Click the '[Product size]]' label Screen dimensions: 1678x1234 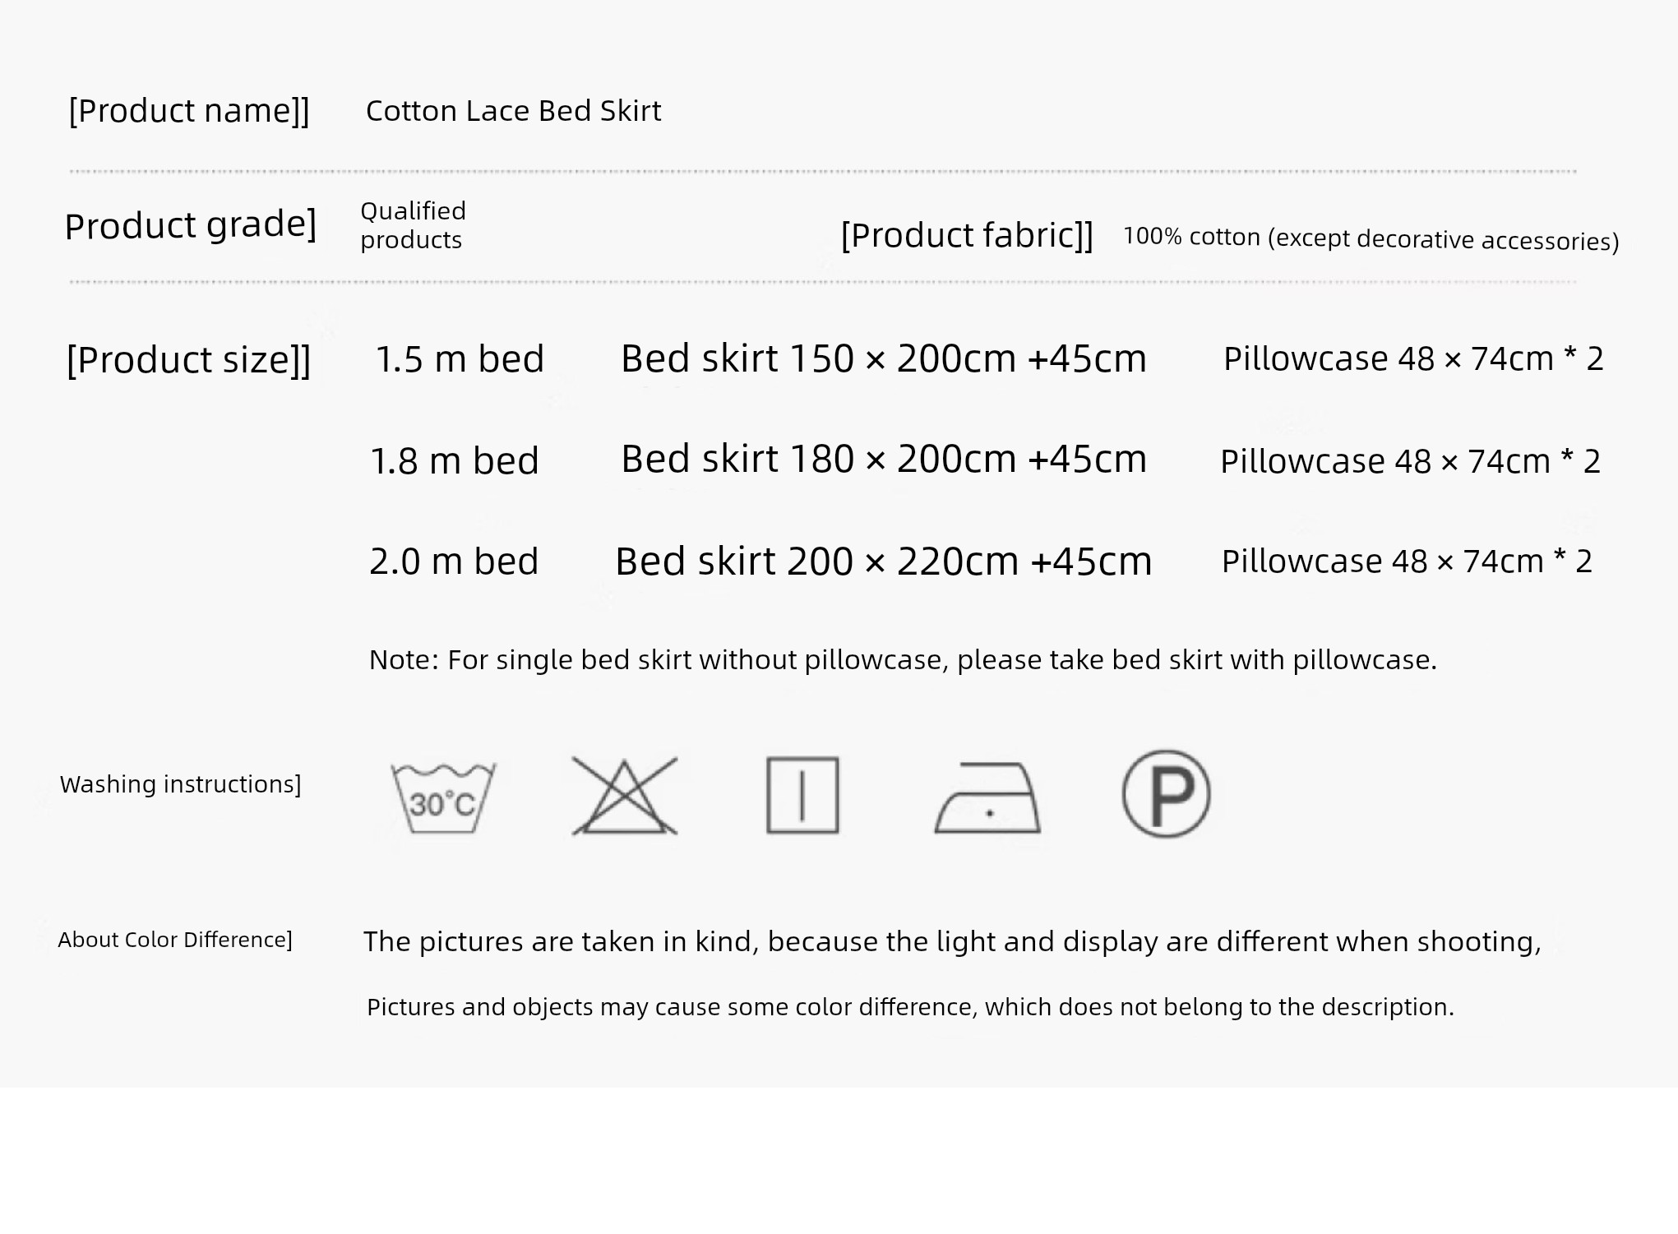189,360
